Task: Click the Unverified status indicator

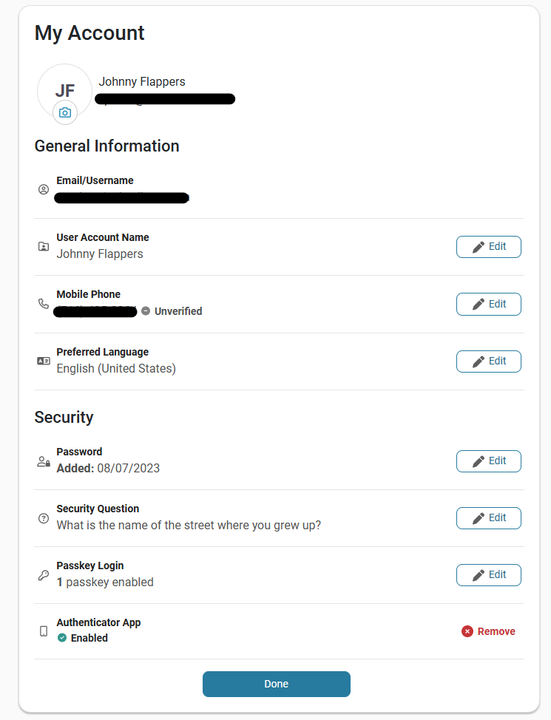Action: (x=172, y=311)
